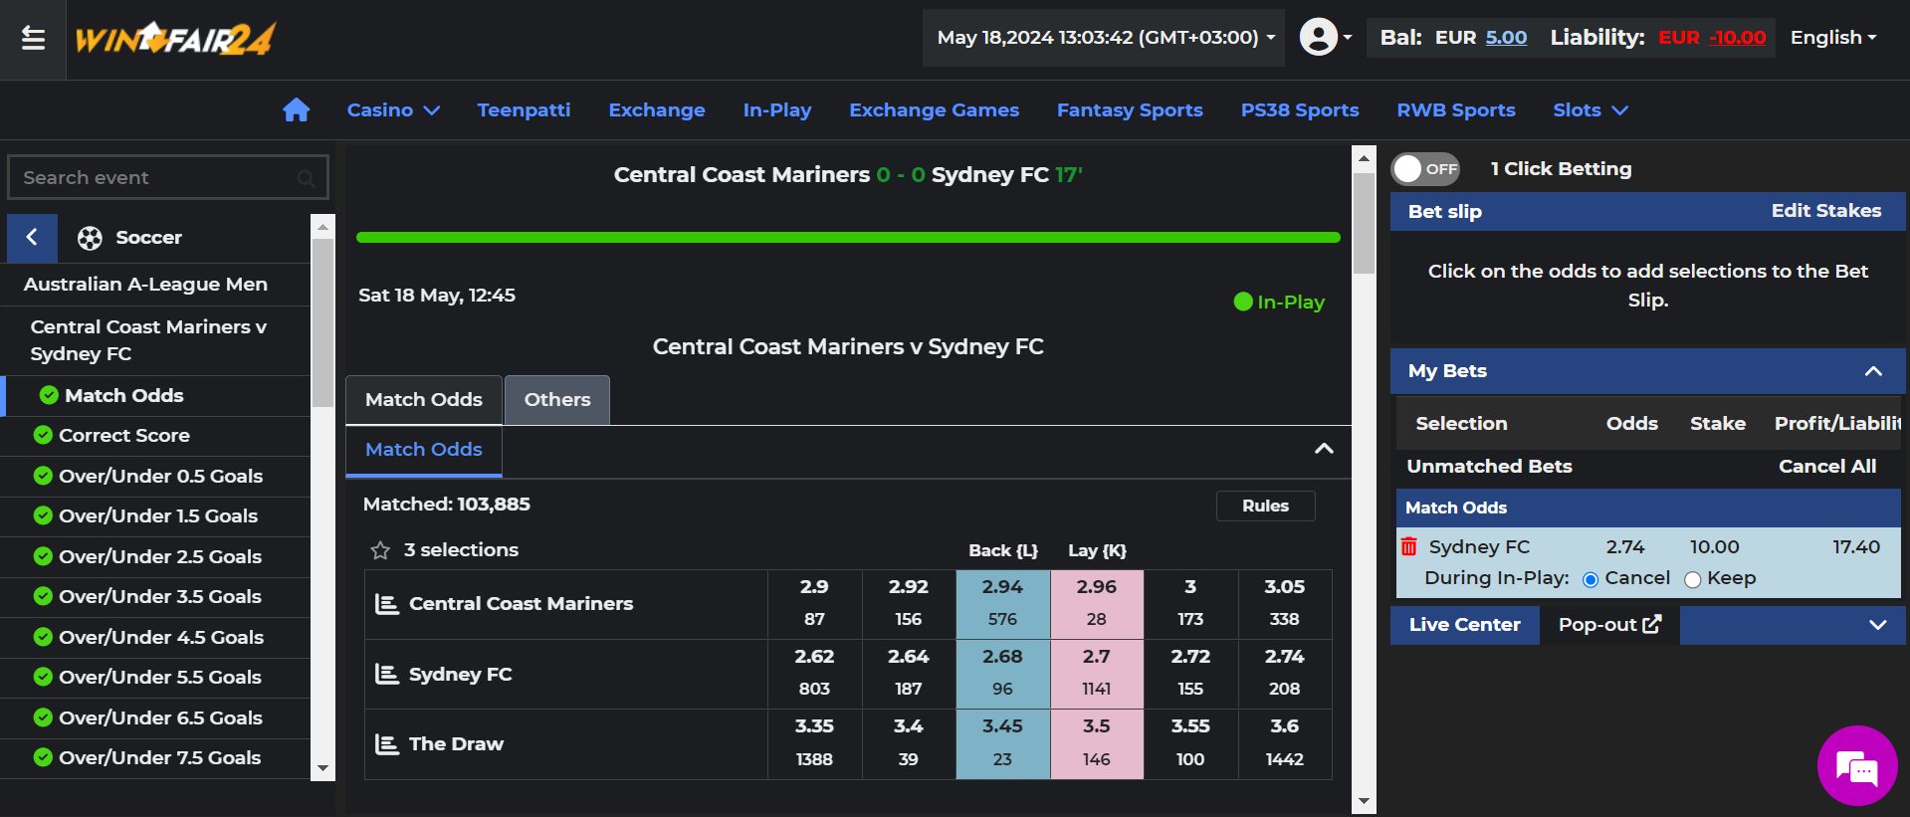Screen dimensions: 1910x817
Task: Switch to the Live Center tab
Action: (x=1464, y=625)
